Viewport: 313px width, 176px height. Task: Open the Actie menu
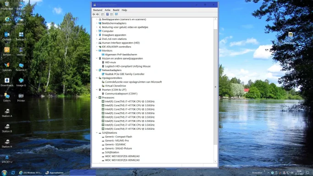tap(107, 10)
